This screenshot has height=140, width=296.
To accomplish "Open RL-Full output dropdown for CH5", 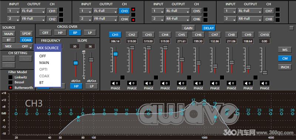I will pos(178,11).
